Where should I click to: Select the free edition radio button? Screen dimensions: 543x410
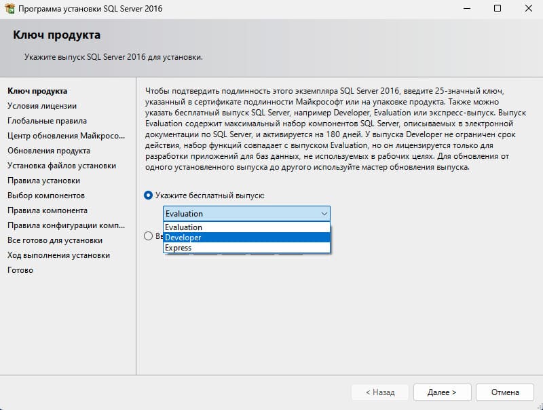(x=148, y=195)
